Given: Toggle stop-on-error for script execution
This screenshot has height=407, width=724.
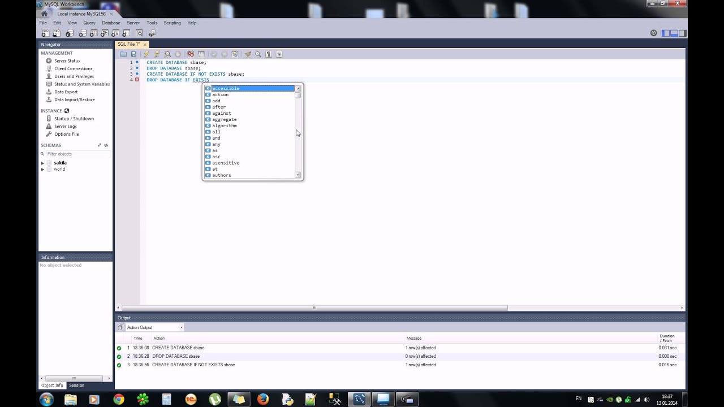Looking at the screenshot, I should point(191,54).
